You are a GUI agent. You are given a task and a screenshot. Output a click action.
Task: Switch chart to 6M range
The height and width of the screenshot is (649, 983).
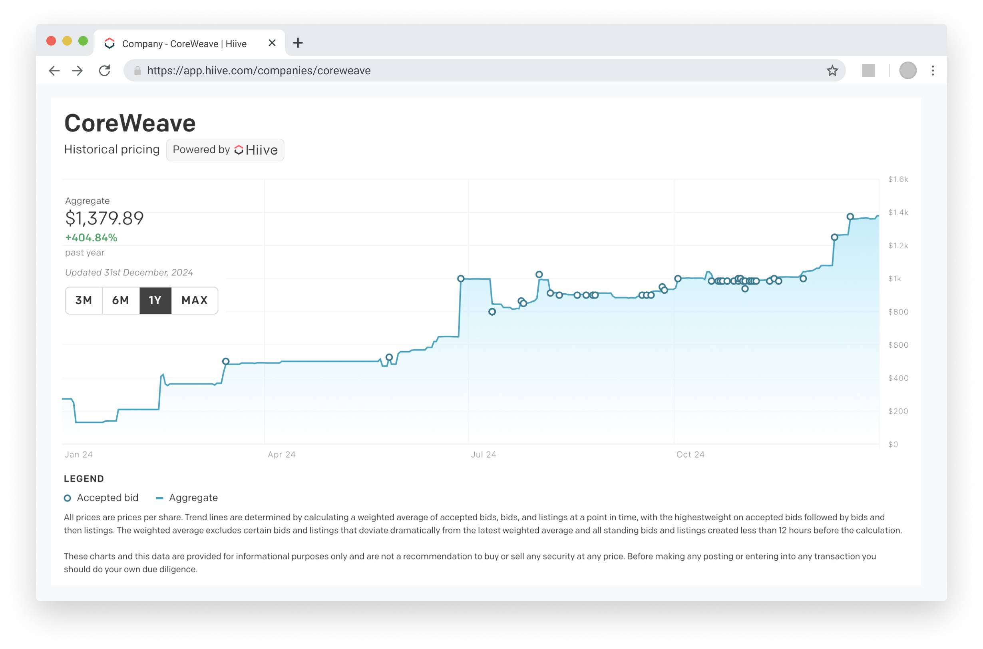(121, 301)
